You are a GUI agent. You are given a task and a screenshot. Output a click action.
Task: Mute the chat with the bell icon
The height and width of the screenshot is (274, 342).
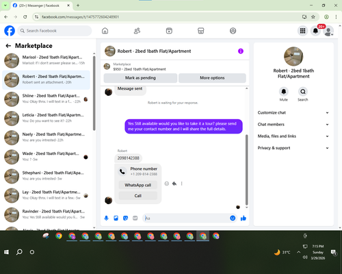[x=284, y=92]
